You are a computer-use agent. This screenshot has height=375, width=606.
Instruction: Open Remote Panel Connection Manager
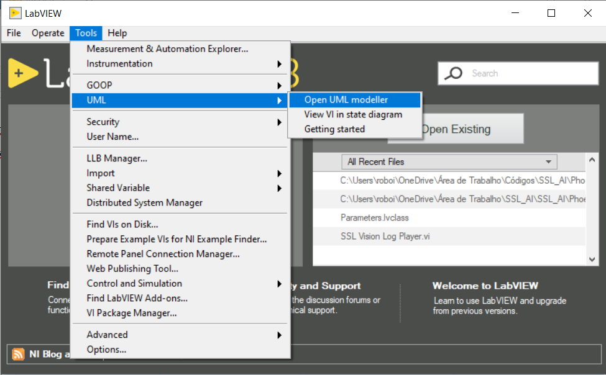pyautogui.click(x=180, y=254)
